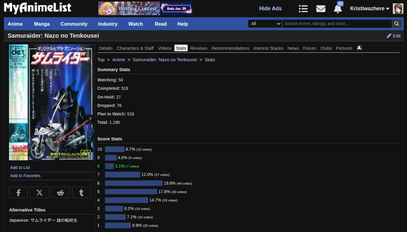The image size is (407, 232).
Task: Click the 'Total: 1,190' stat
Action: pos(108,123)
